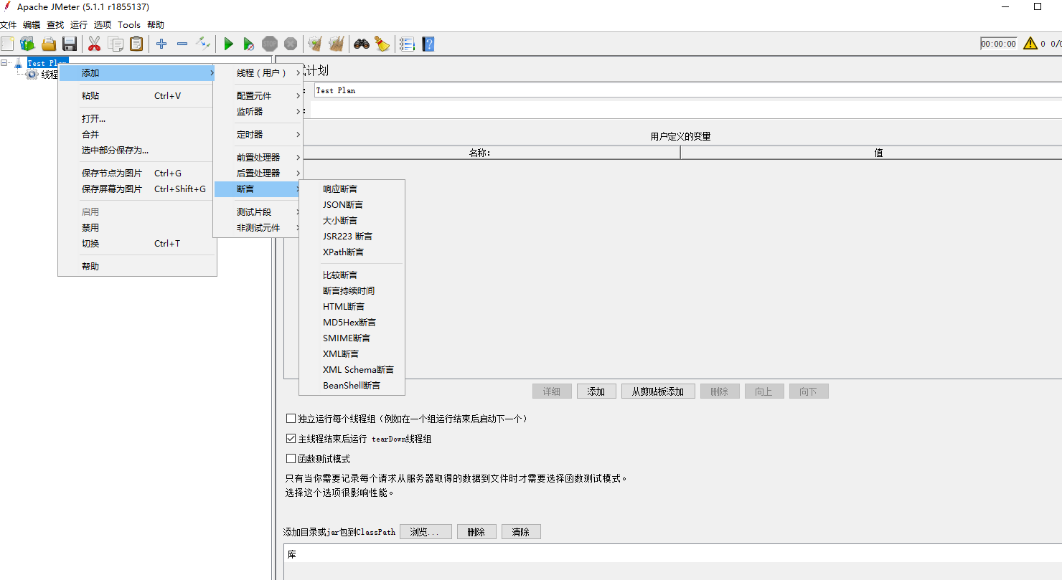Viewport: 1062px width, 580px height.
Task: Enable the 函数测试模式 checkbox
Action: click(291, 459)
